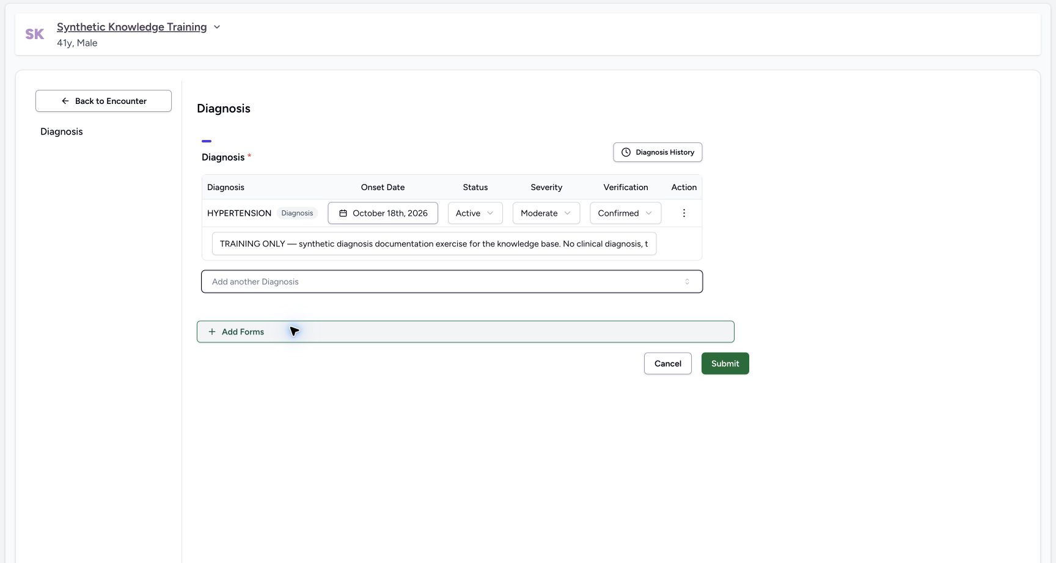Click the Diagnosis tag badge beside HYPERTENSION

click(297, 213)
